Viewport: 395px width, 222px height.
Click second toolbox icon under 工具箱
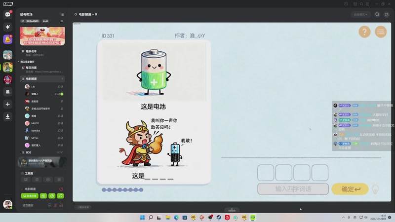[37, 180]
